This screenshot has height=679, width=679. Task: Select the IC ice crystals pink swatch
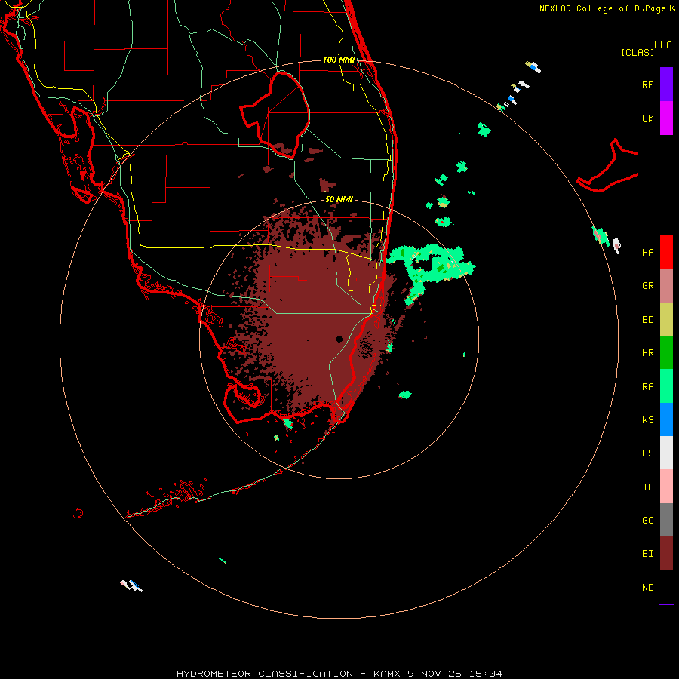point(666,487)
